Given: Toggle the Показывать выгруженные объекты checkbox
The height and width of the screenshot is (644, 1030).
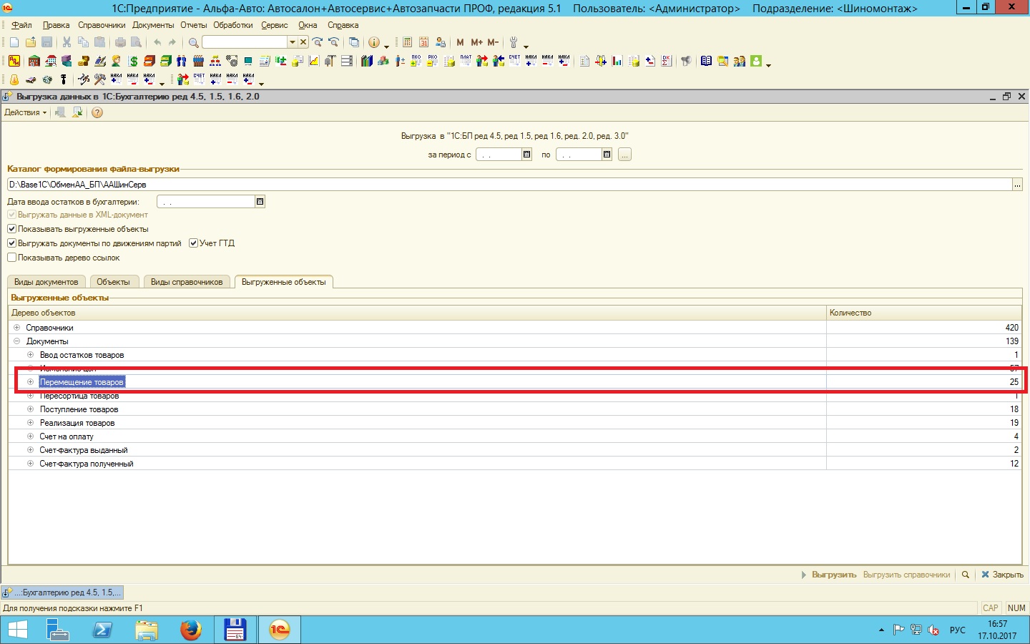Looking at the screenshot, I should tap(11, 229).
